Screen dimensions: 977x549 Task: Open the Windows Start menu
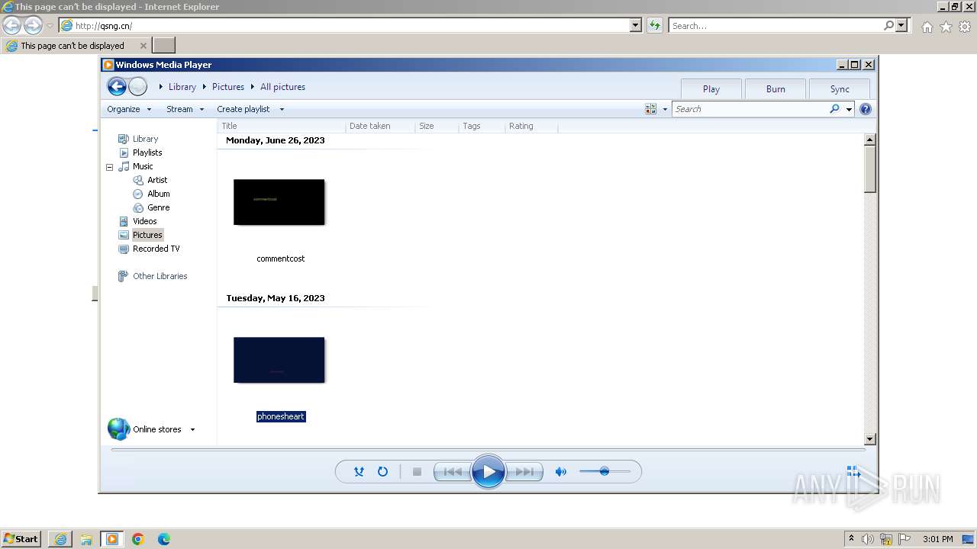click(x=21, y=539)
